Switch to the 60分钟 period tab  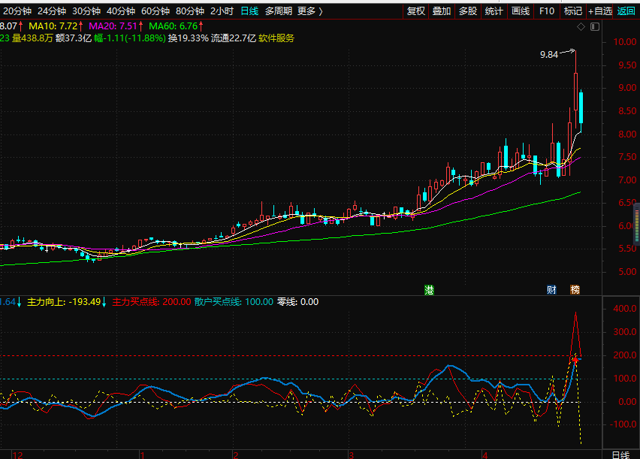[155, 11]
